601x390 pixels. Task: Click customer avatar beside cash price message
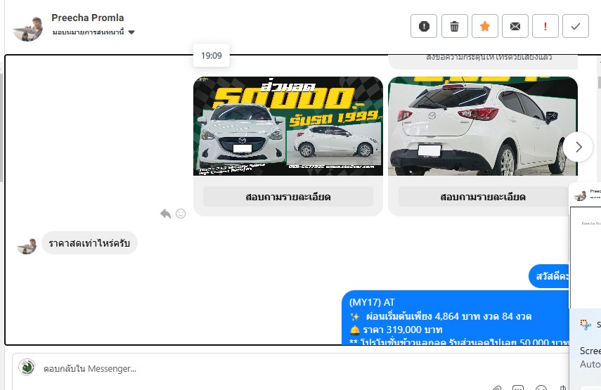coord(27,245)
